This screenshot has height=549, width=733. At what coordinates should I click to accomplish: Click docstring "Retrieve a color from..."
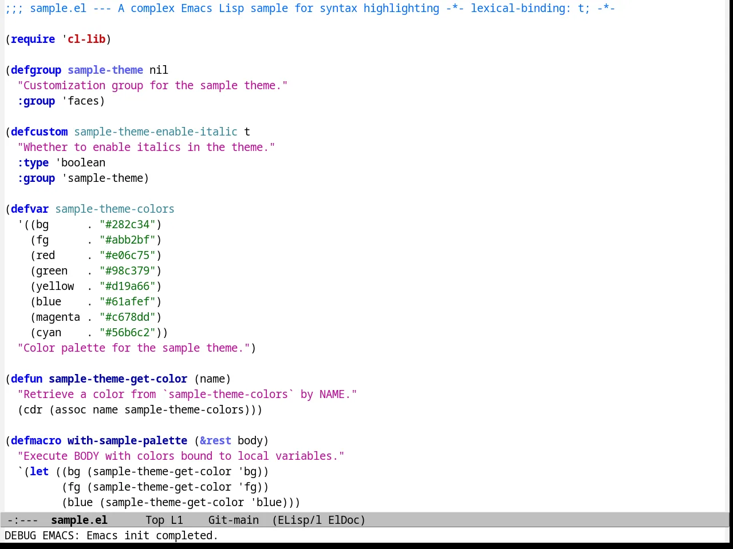[187, 394]
